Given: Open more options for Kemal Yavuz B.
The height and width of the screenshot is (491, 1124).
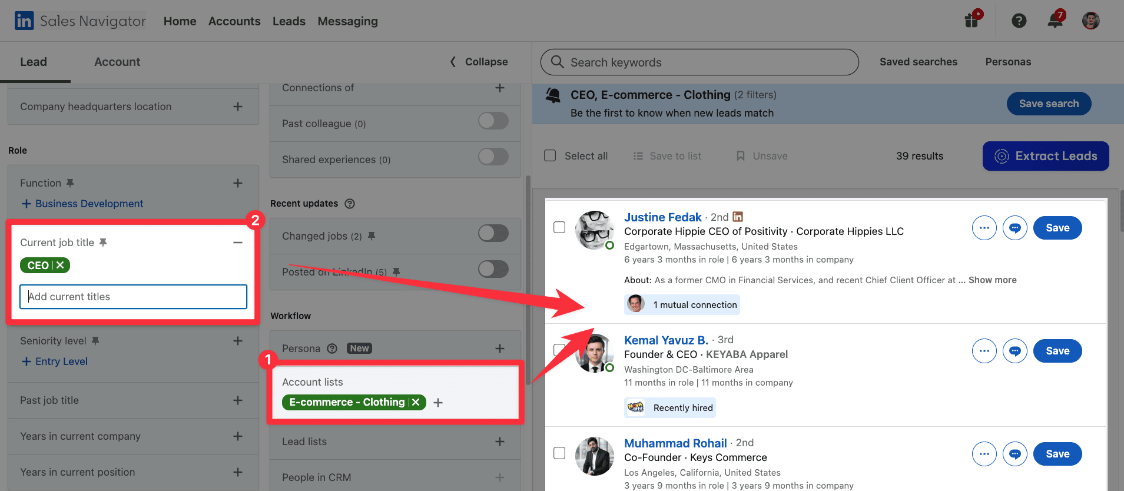Looking at the screenshot, I should pyautogui.click(x=984, y=351).
